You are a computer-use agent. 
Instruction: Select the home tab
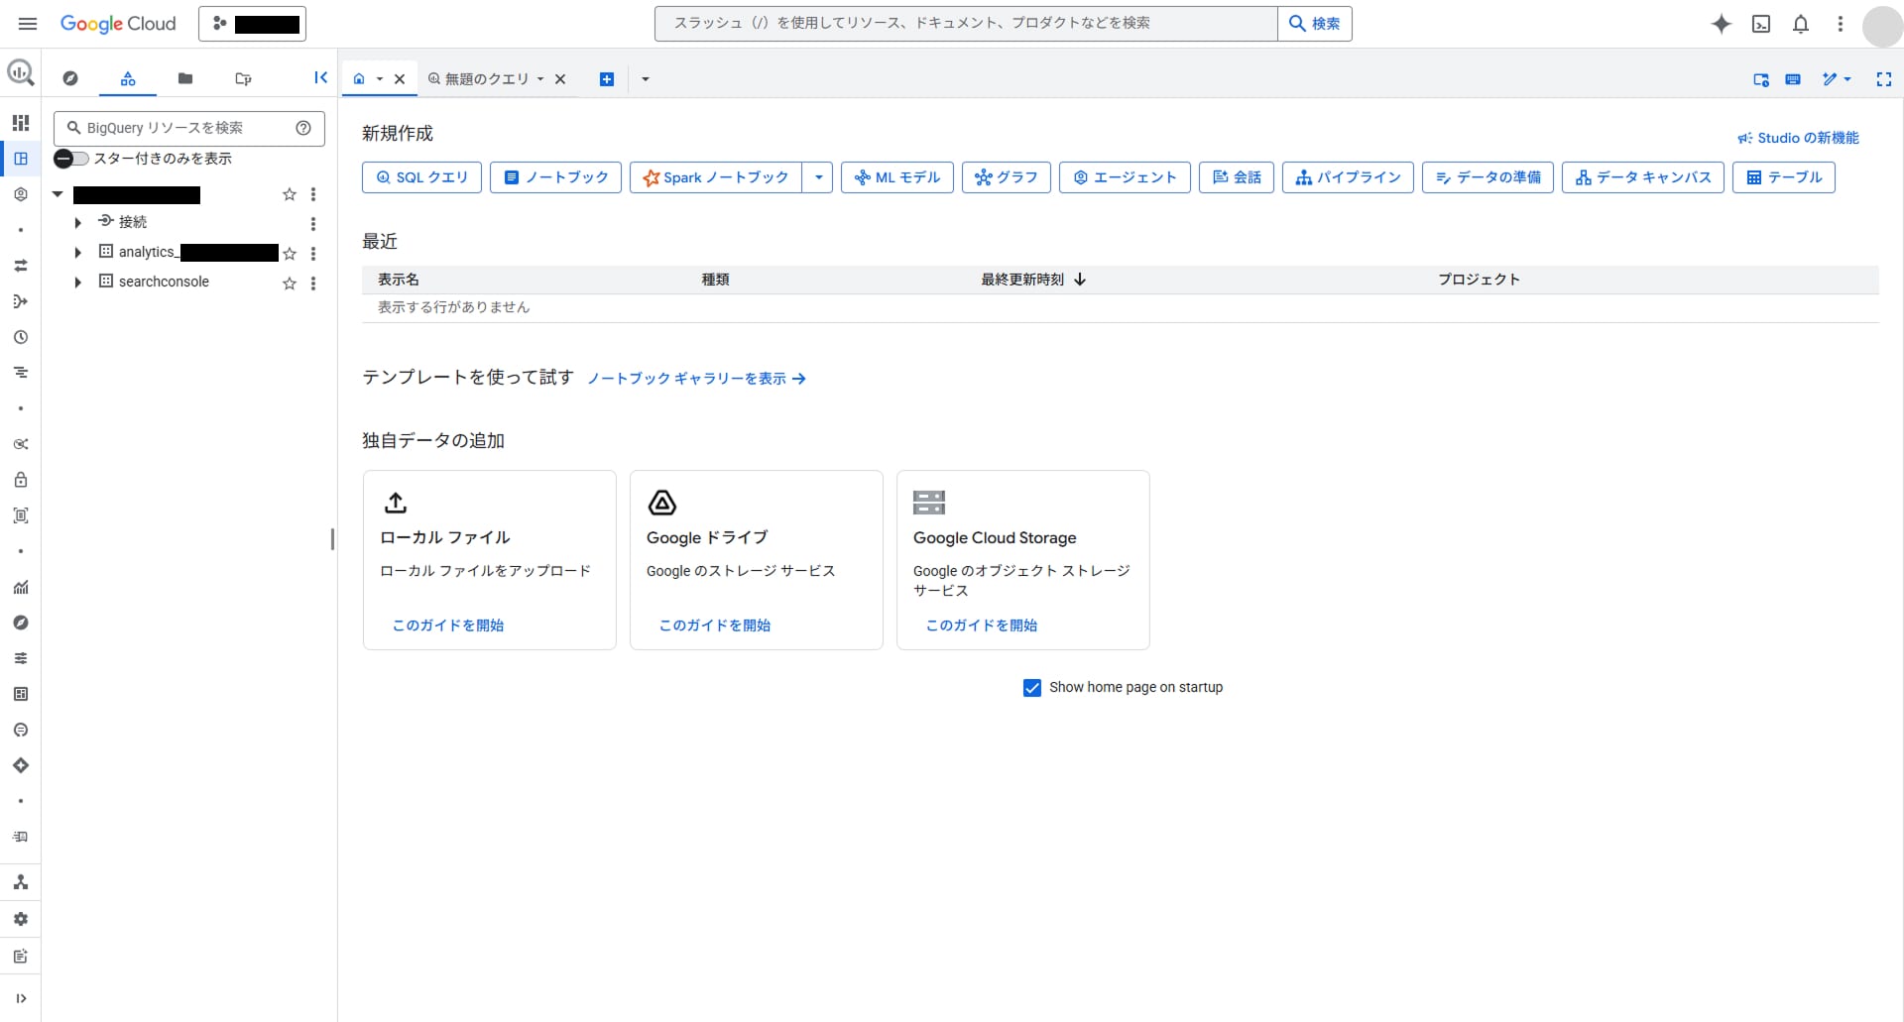pyautogui.click(x=359, y=79)
